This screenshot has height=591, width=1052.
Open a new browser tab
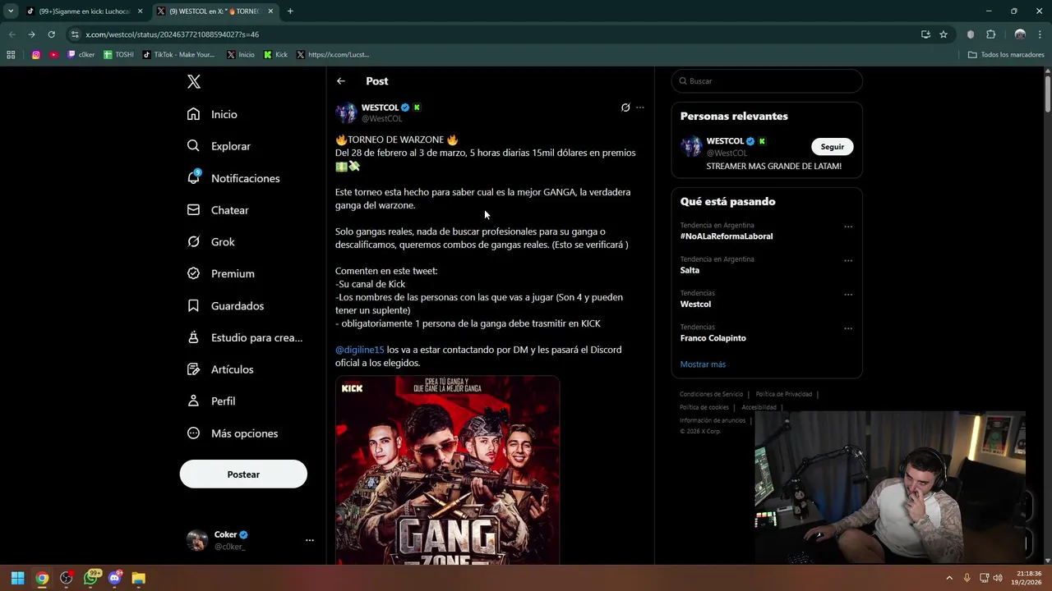click(290, 11)
